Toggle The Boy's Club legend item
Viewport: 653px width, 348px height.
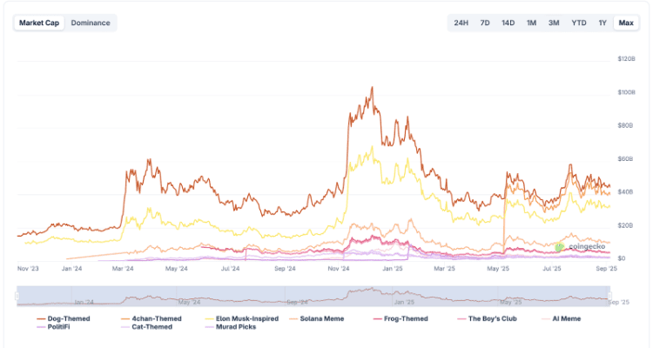coord(493,319)
